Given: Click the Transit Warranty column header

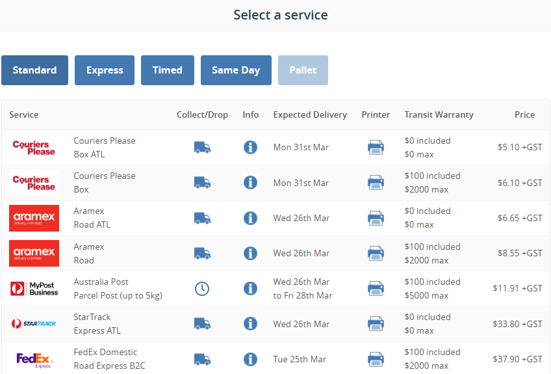Looking at the screenshot, I should coord(439,114).
